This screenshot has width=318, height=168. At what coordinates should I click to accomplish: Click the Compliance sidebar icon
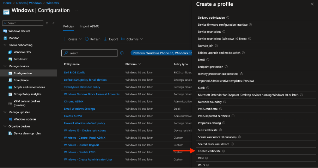(10, 80)
